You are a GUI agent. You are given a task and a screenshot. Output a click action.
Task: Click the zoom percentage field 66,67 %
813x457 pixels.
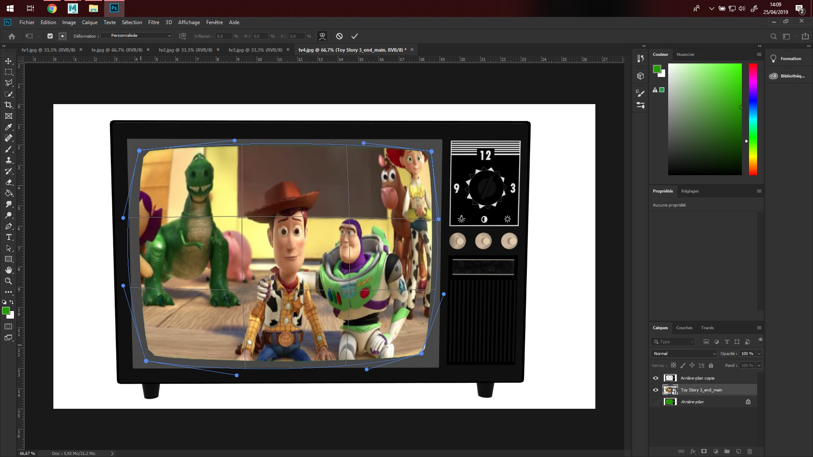pyautogui.click(x=27, y=453)
